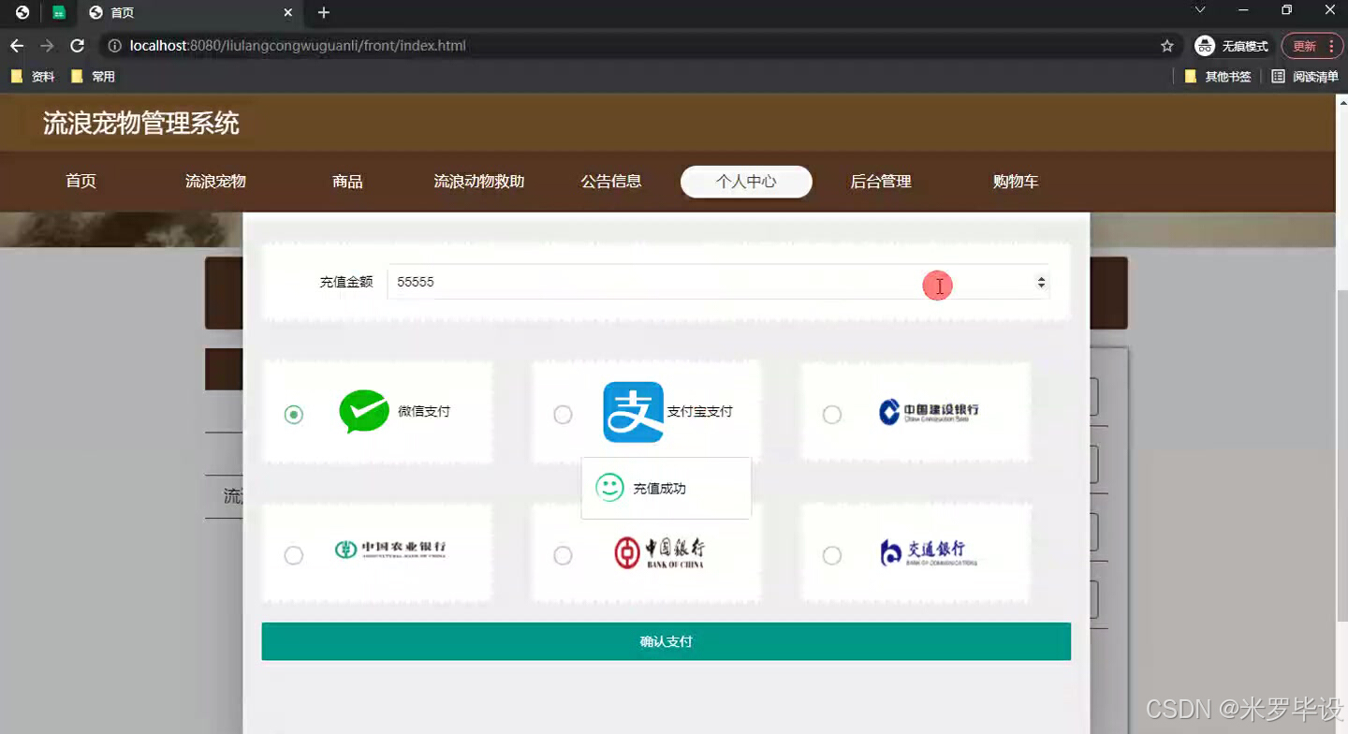1348x734 pixels.
Task: Click the Bank of Communications logo
Action: [x=929, y=552]
